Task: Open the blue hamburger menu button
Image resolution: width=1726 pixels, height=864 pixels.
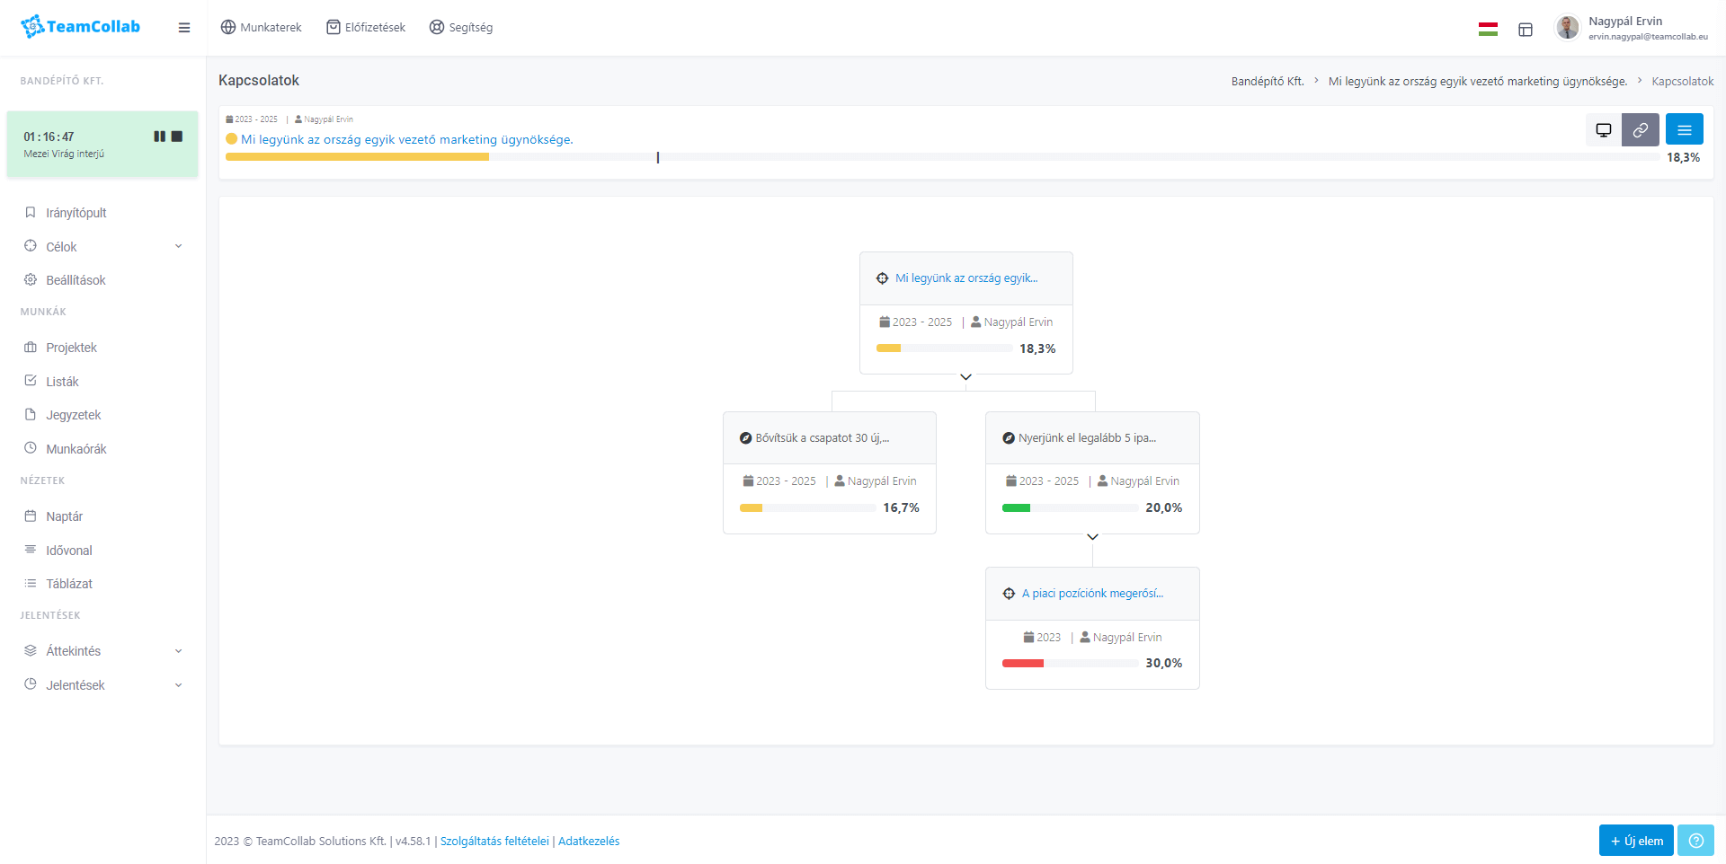Action: coord(1685,130)
